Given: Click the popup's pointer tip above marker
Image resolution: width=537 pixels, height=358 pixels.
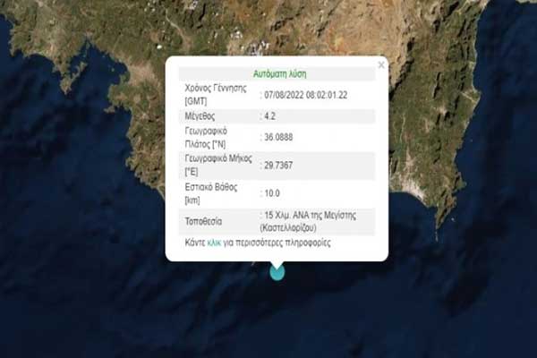Looking at the screenshot, I should point(277,262).
